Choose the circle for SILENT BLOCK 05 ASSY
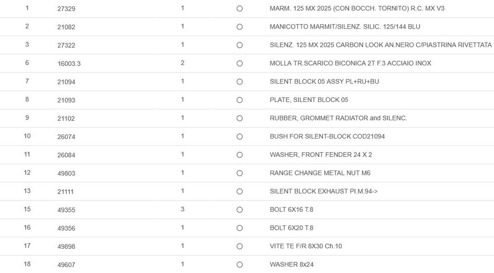This screenshot has height=273, width=494. click(x=239, y=82)
